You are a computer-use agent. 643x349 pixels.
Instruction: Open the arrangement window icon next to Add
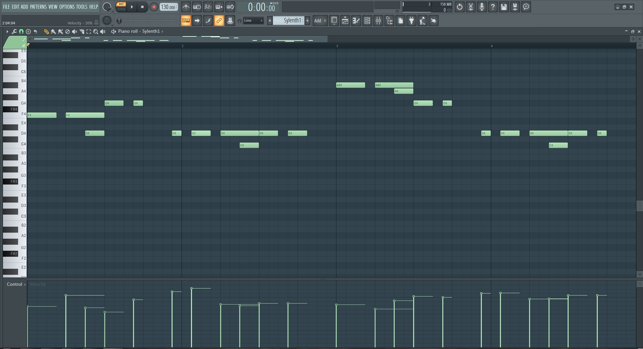(334, 21)
